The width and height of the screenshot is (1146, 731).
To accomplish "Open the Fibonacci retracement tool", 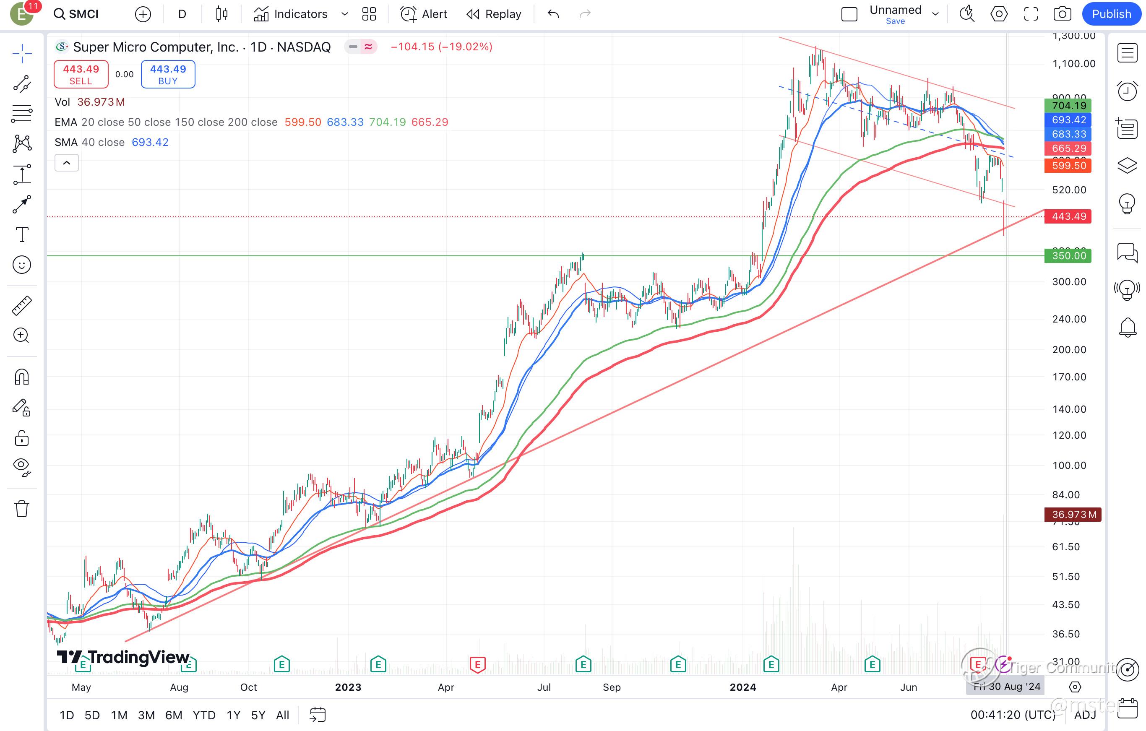I will (22, 114).
